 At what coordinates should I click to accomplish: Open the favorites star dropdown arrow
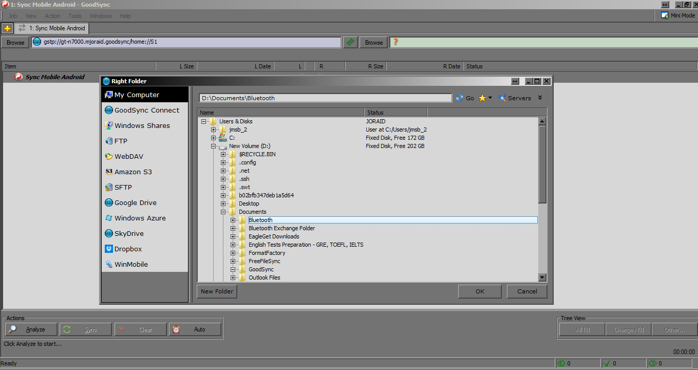[490, 98]
